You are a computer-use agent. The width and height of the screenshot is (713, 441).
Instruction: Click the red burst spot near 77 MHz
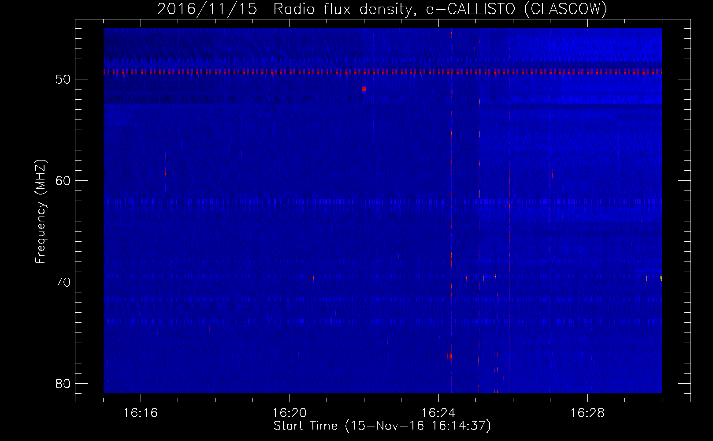click(x=450, y=356)
